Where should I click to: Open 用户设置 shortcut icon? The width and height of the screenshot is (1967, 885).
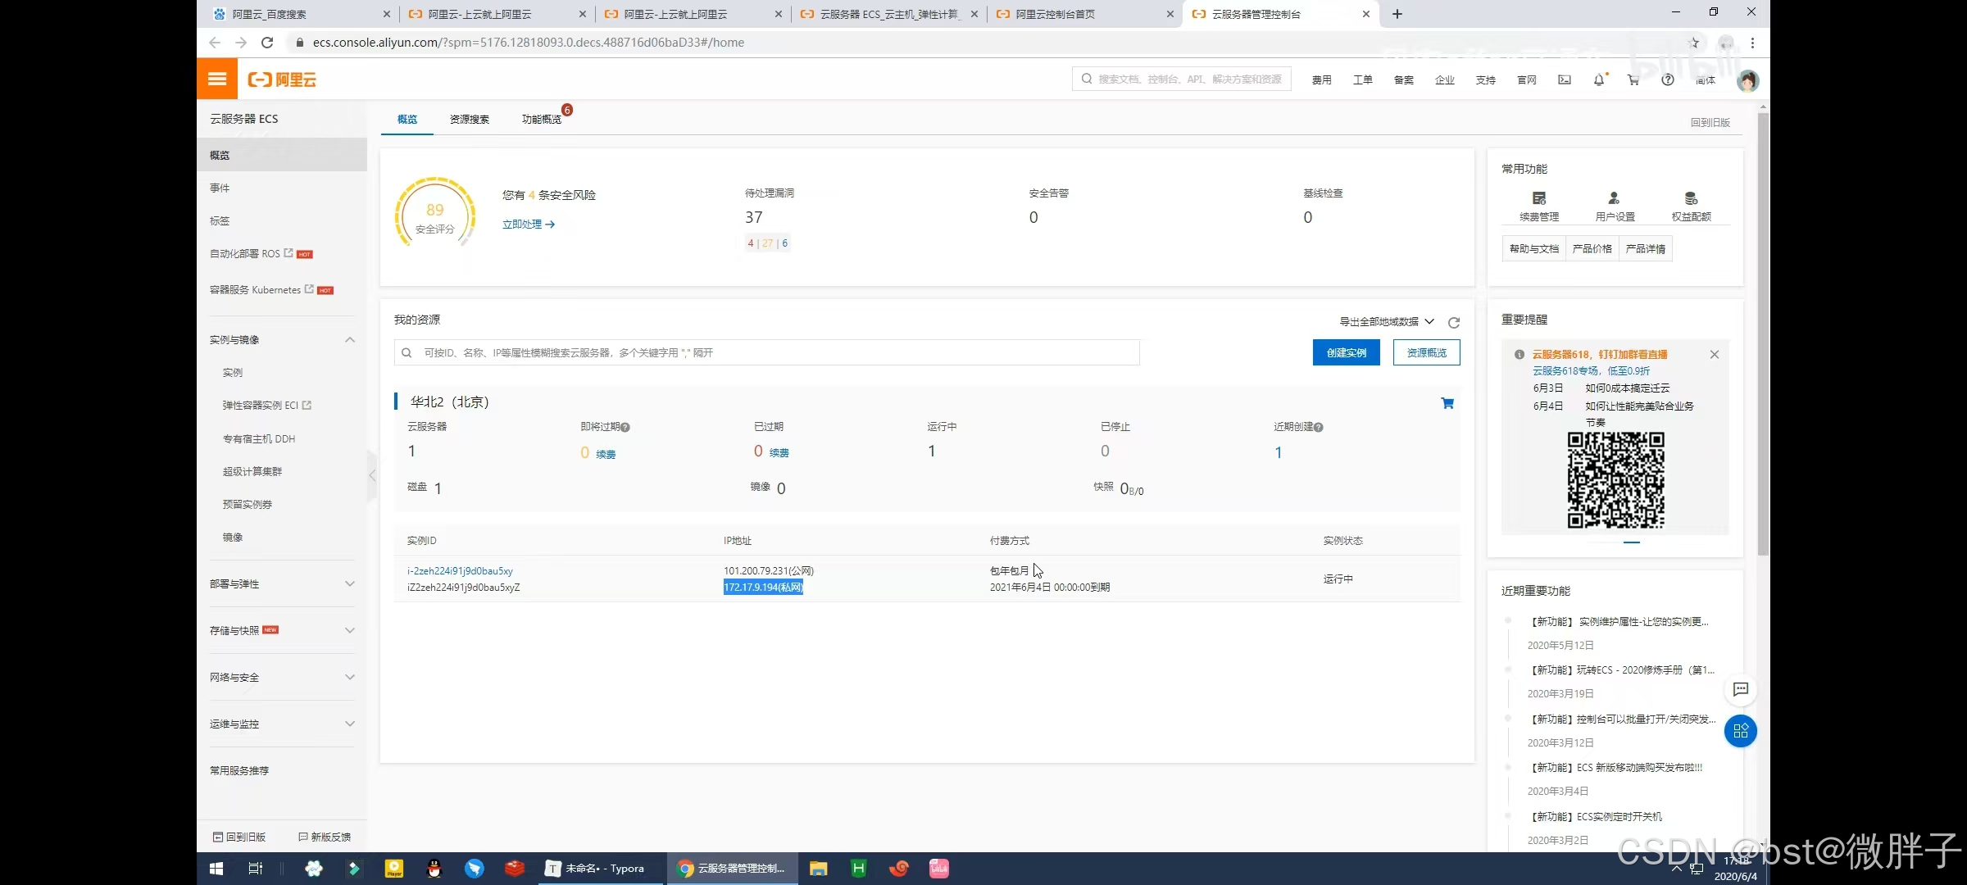pos(1614,199)
